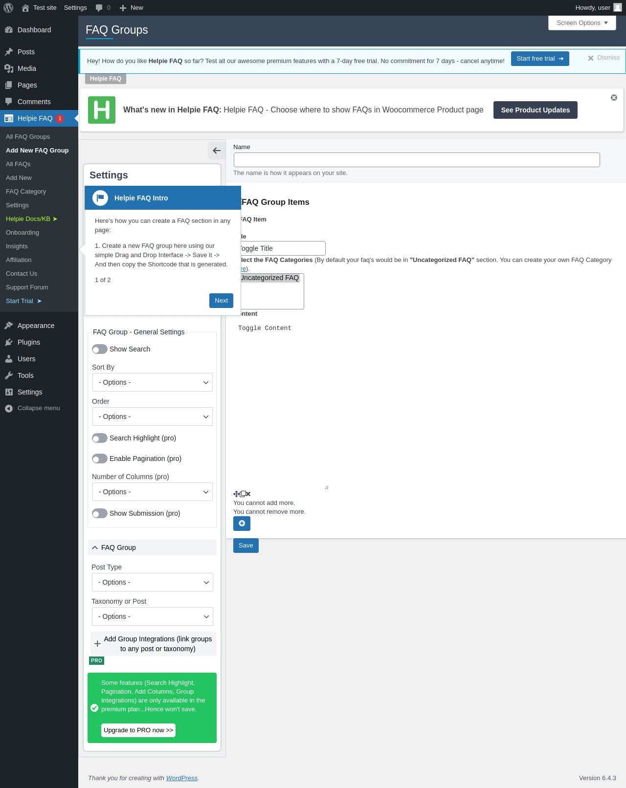The height and width of the screenshot is (788, 626).
Task: Open the Insights submenu item
Action: pos(17,246)
